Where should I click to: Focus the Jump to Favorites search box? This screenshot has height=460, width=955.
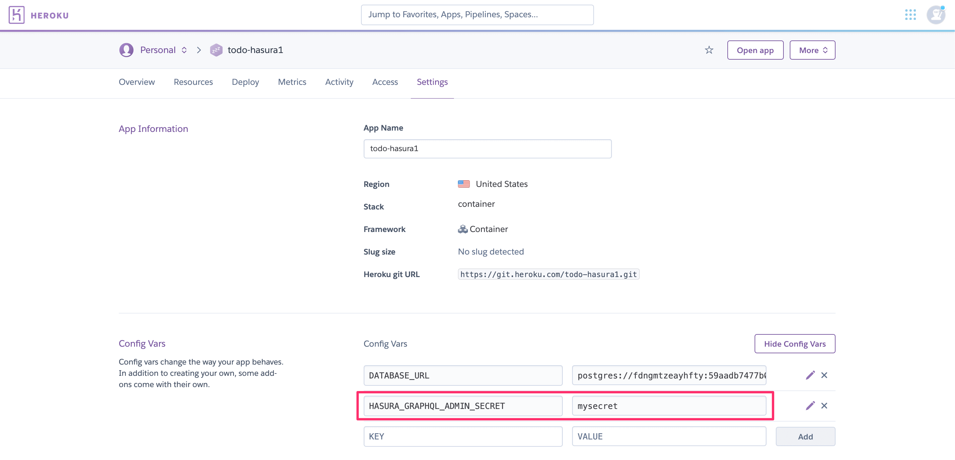[x=477, y=15]
